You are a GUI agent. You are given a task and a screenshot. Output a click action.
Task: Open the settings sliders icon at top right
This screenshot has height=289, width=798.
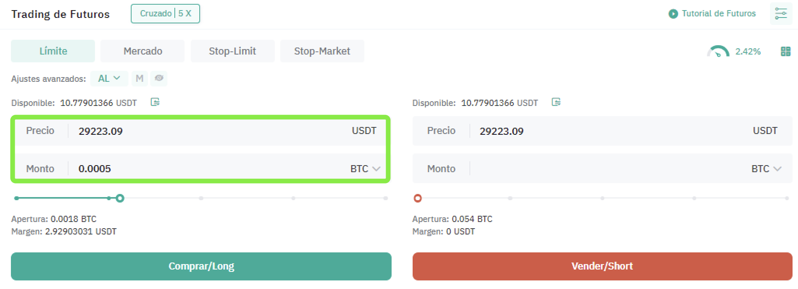tap(781, 14)
